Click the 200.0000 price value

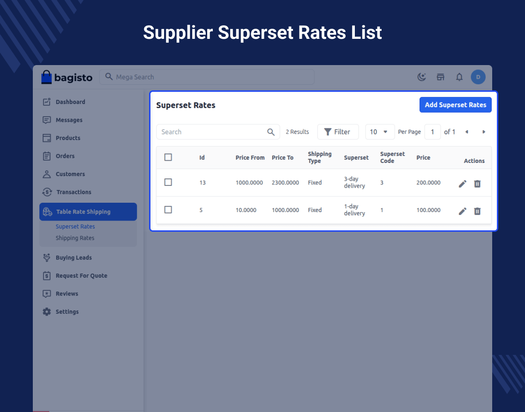click(x=428, y=183)
